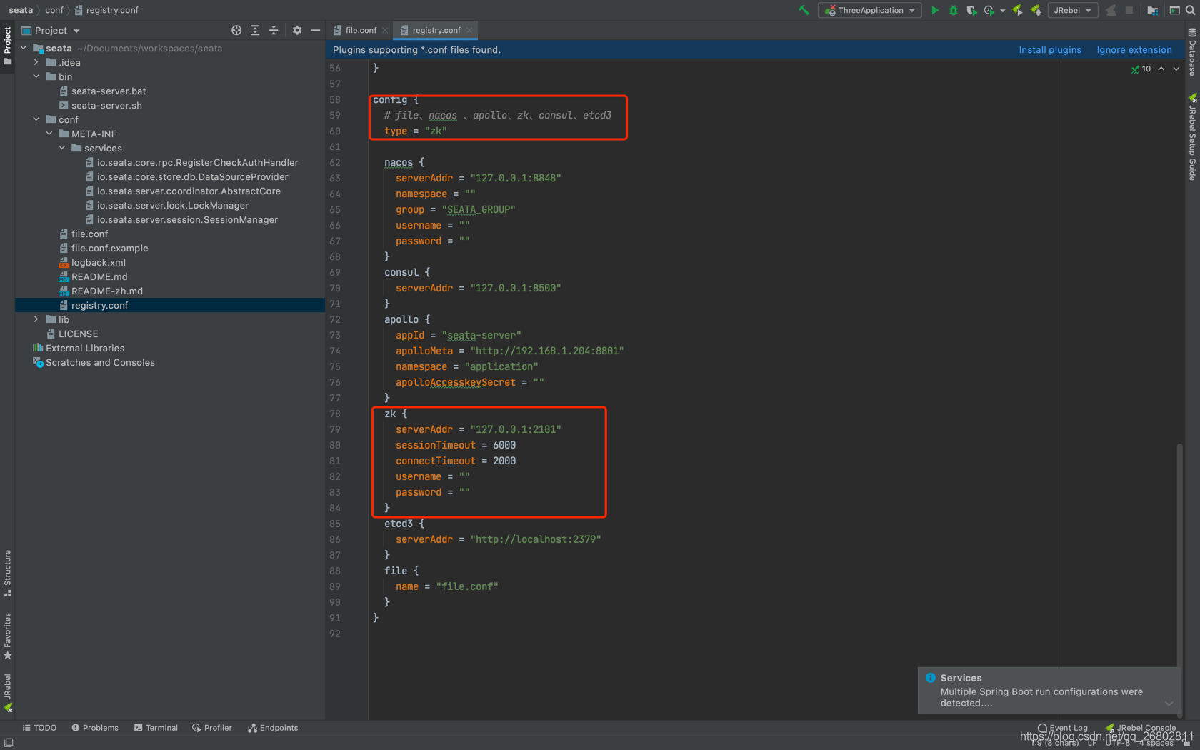Open the Profiler tool window
Screen dimensions: 1200x750
212,728
